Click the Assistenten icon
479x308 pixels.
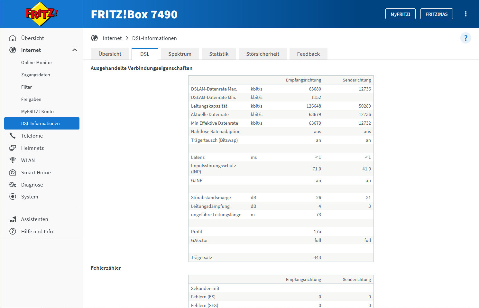13,219
